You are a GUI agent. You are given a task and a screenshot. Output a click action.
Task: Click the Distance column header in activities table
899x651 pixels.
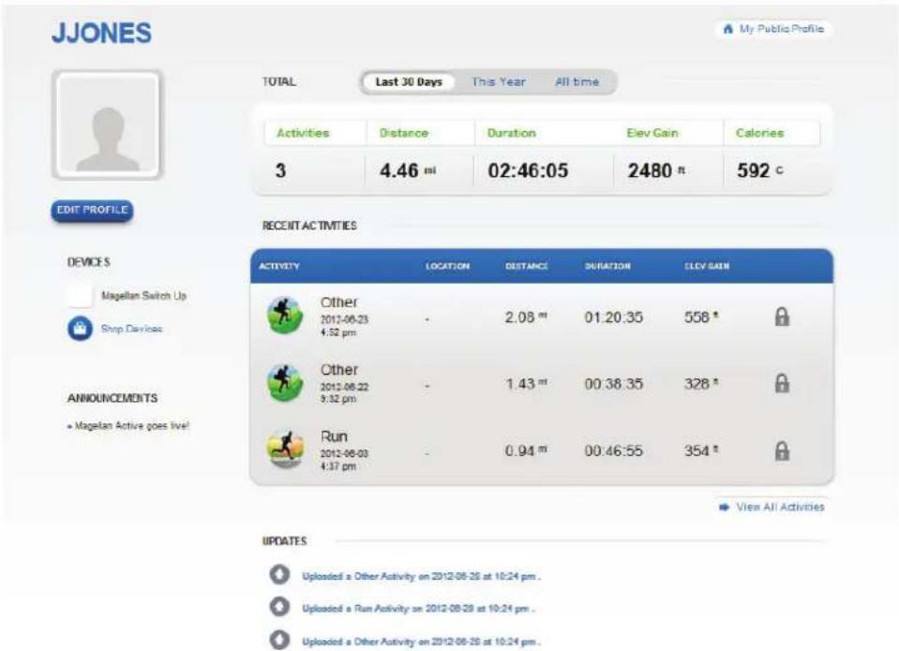[x=526, y=266]
